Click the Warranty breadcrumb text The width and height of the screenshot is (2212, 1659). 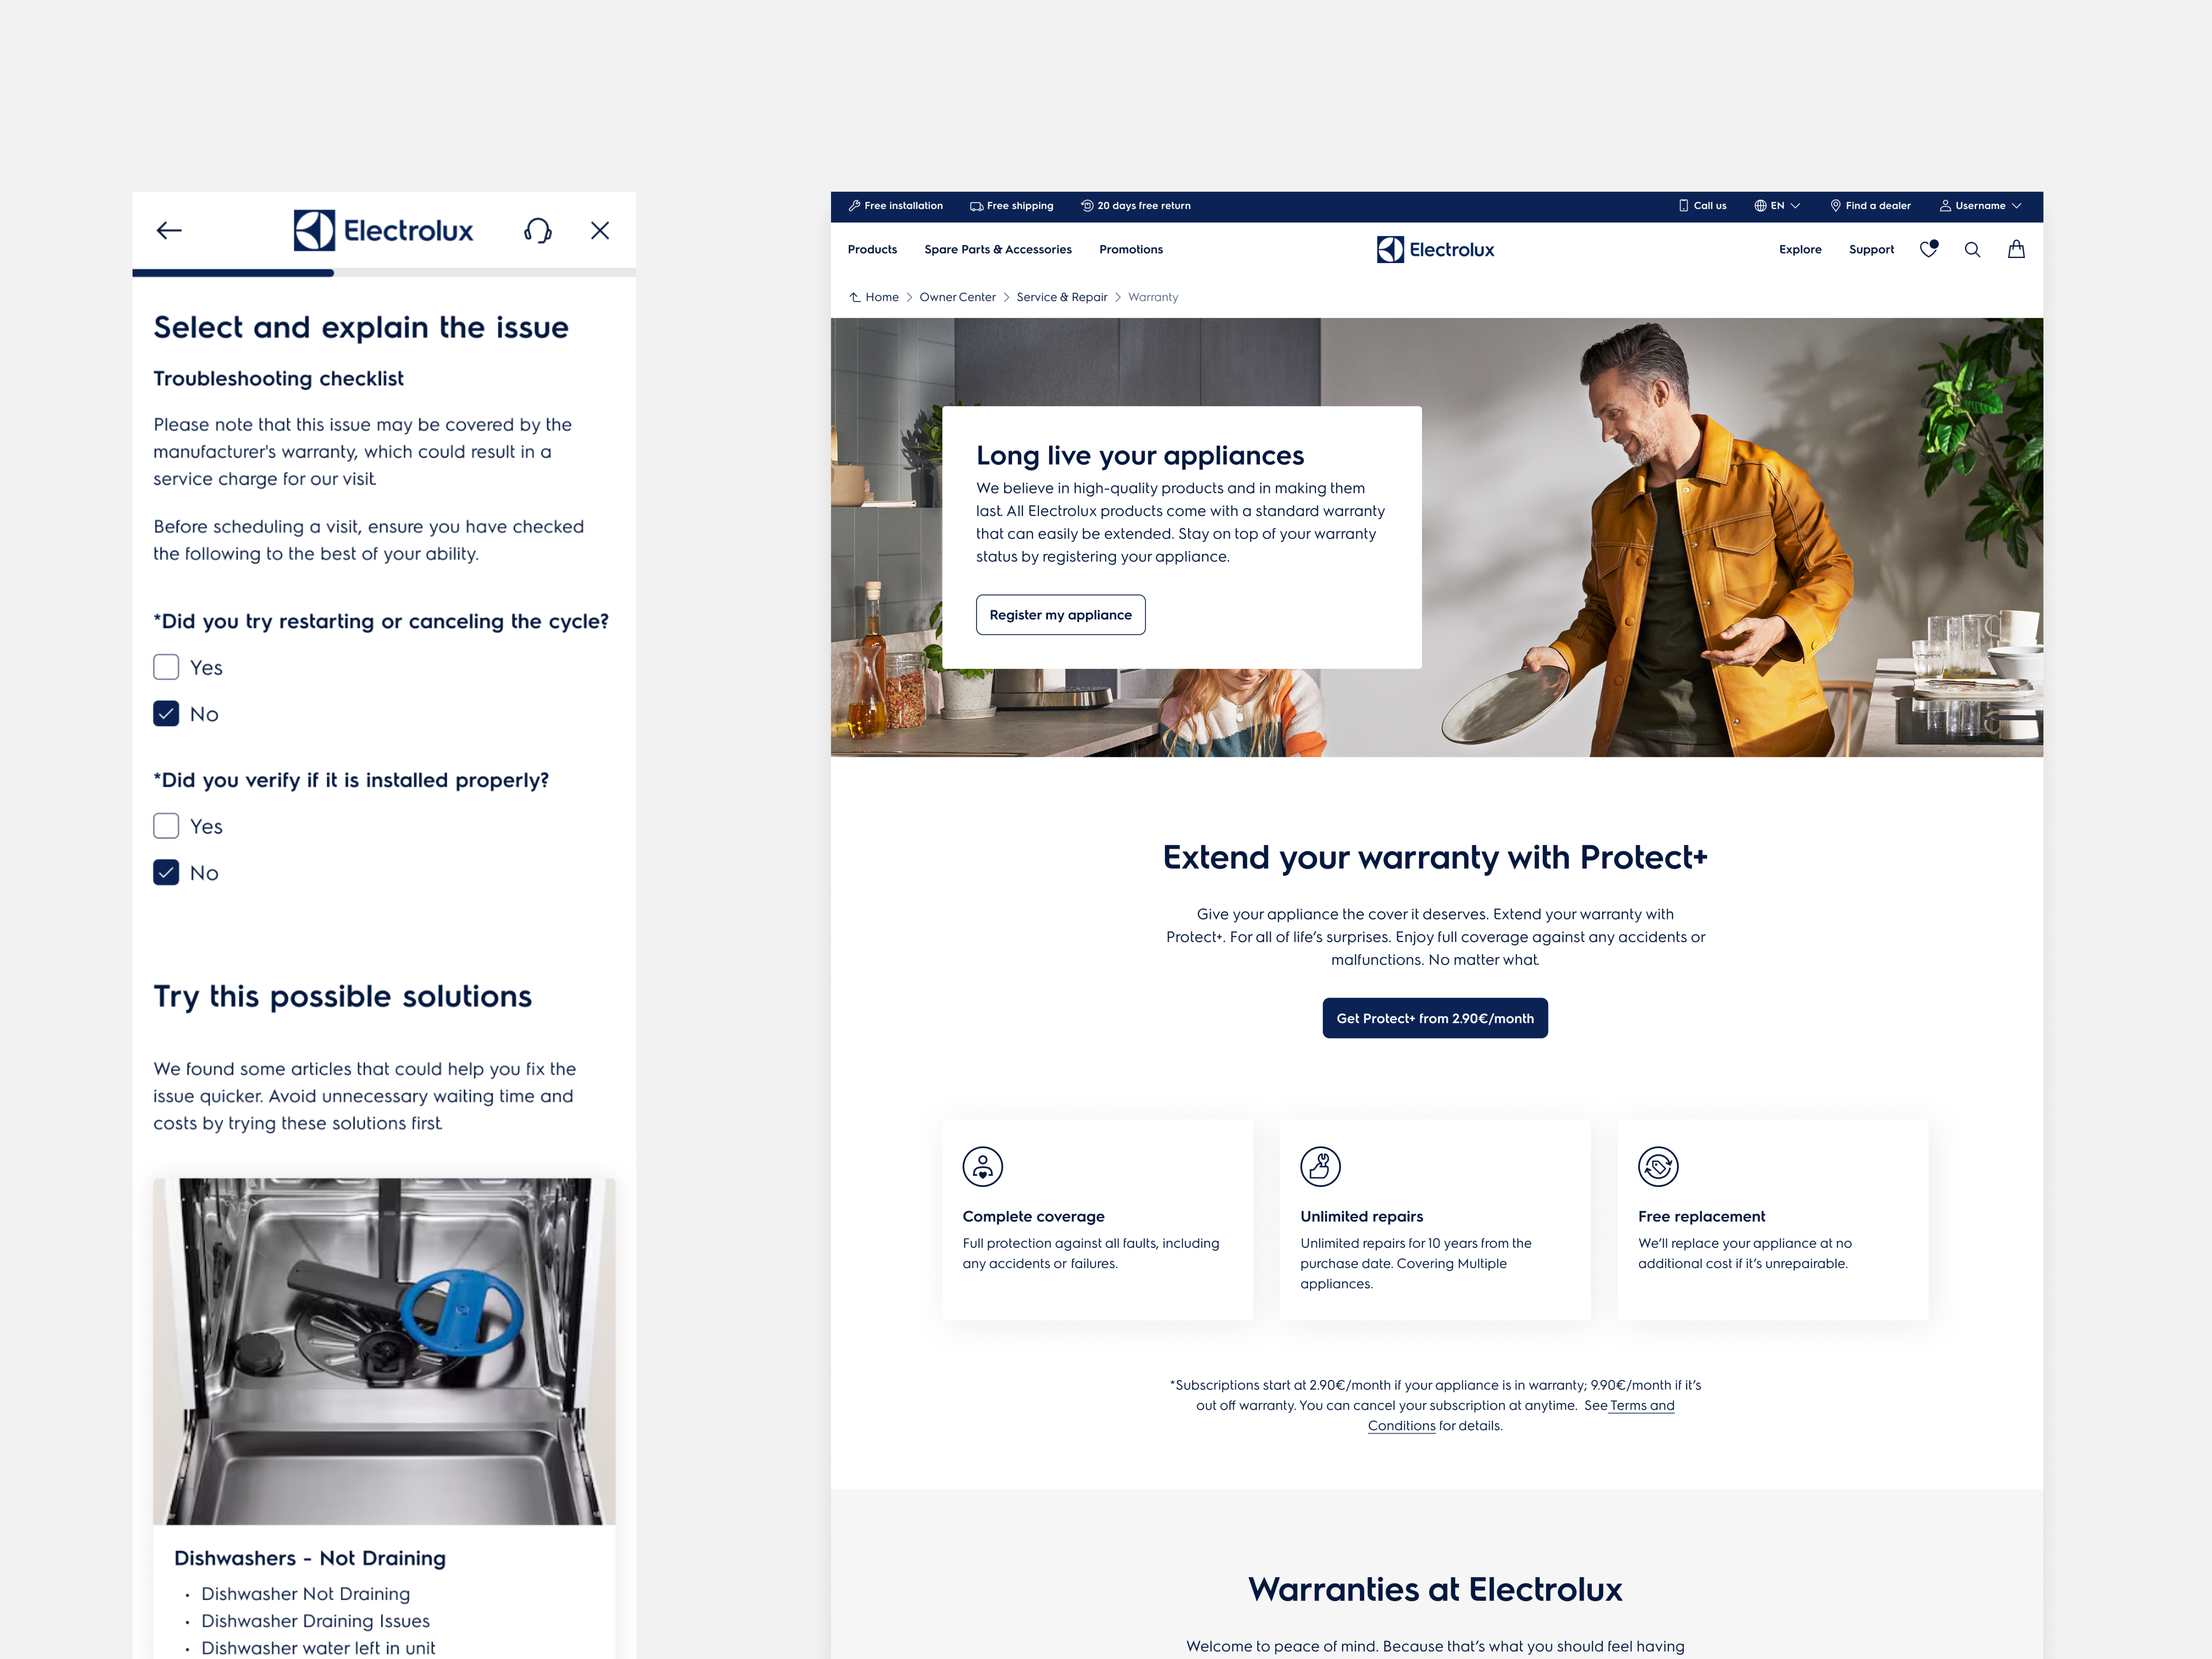pos(1153,297)
